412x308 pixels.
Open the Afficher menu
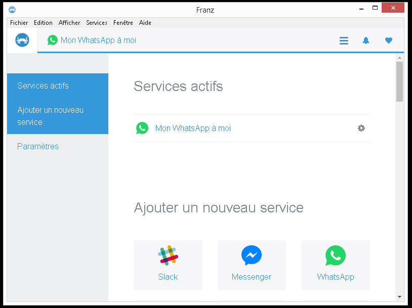69,23
